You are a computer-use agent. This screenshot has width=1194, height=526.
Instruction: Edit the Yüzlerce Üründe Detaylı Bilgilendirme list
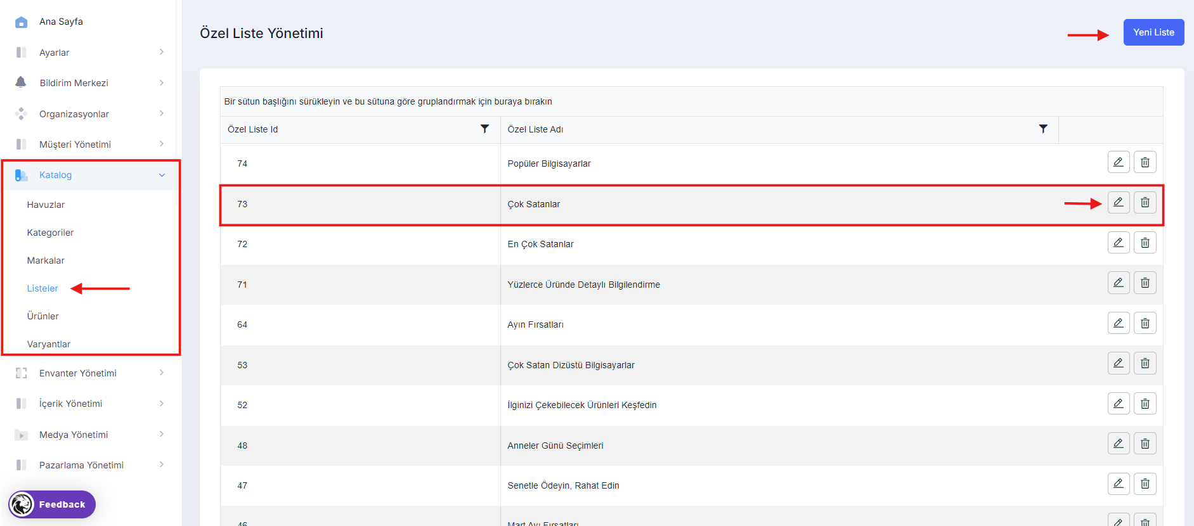click(1119, 283)
